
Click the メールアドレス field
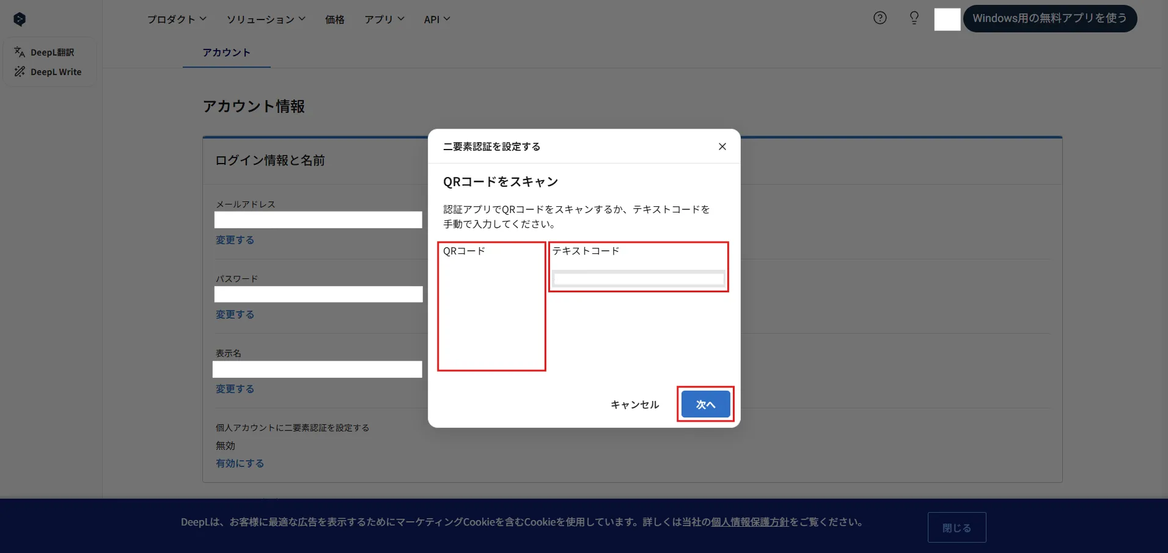318,220
